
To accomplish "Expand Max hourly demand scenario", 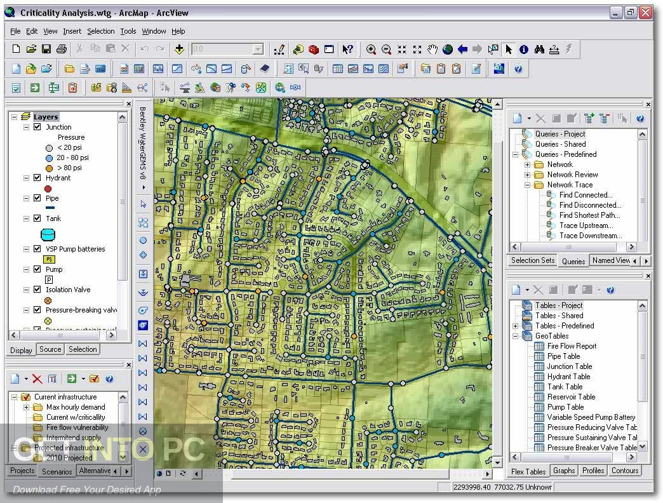I will [x=26, y=407].
